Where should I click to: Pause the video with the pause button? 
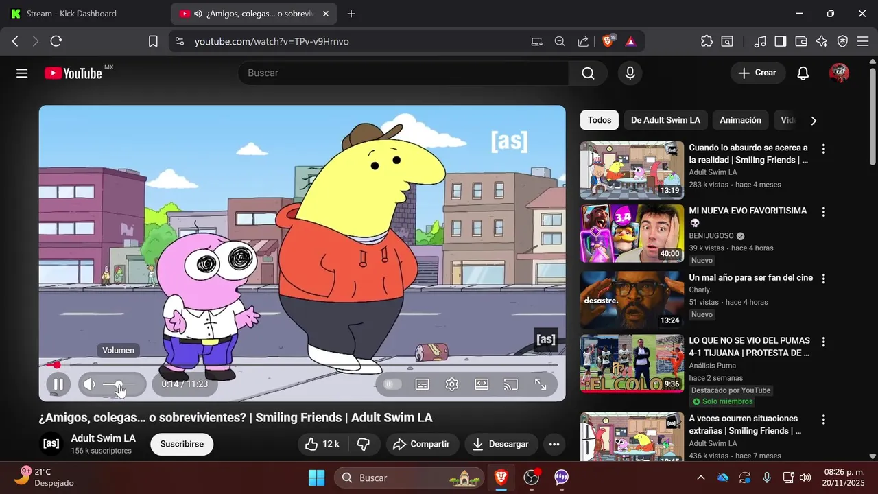[x=58, y=384]
